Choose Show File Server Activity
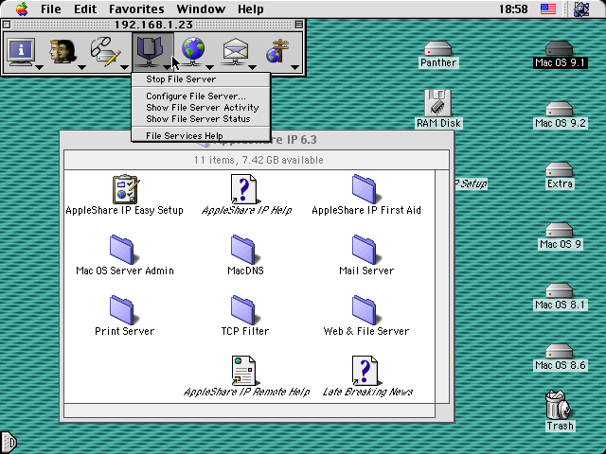This screenshot has width=606, height=454. click(x=201, y=107)
